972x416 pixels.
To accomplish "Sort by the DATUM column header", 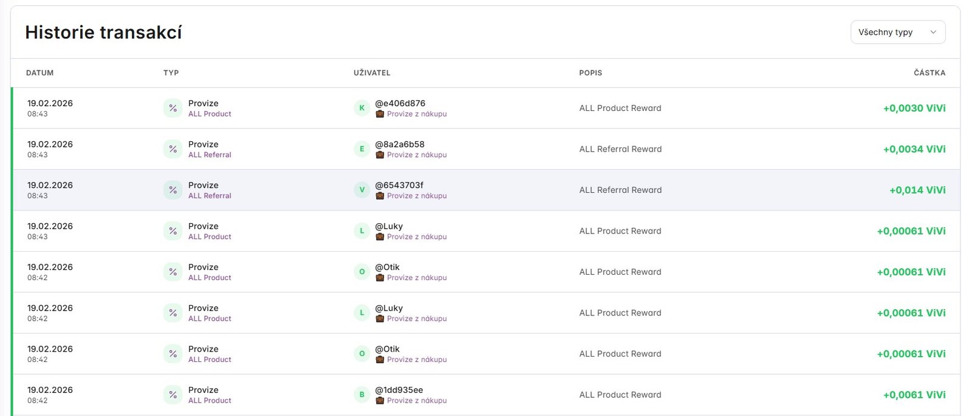I will pyautogui.click(x=40, y=73).
